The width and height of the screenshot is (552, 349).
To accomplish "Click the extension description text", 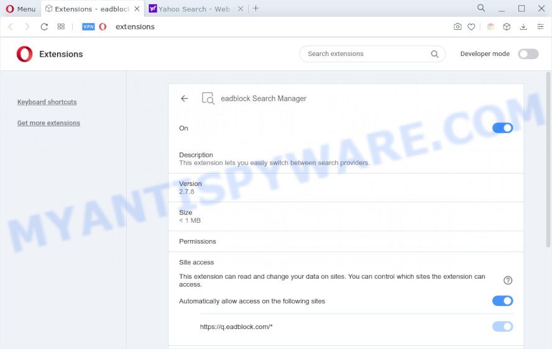I will click(274, 163).
